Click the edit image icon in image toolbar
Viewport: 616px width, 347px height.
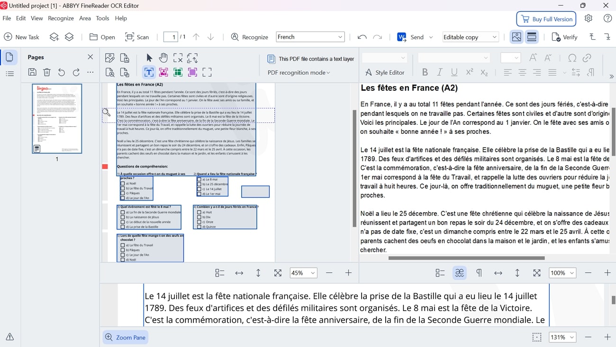(x=110, y=58)
